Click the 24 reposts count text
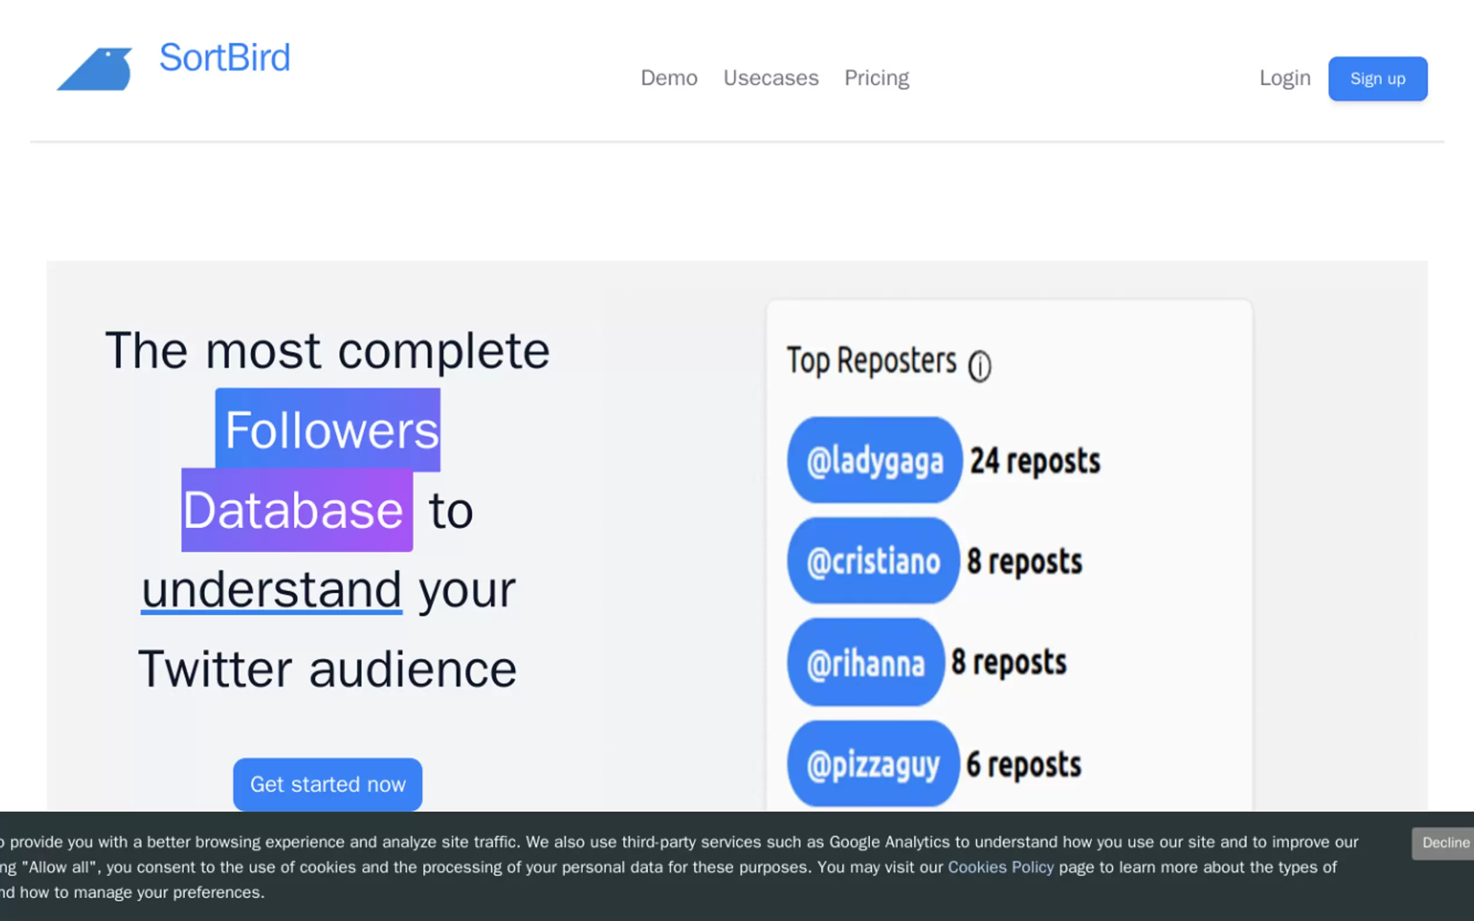Image resolution: width=1474 pixels, height=921 pixels. click(x=1035, y=461)
